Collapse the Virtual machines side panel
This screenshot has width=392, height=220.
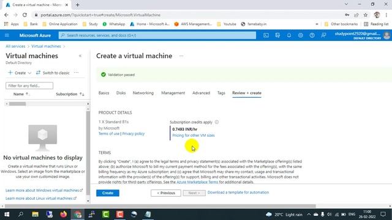click(x=80, y=56)
